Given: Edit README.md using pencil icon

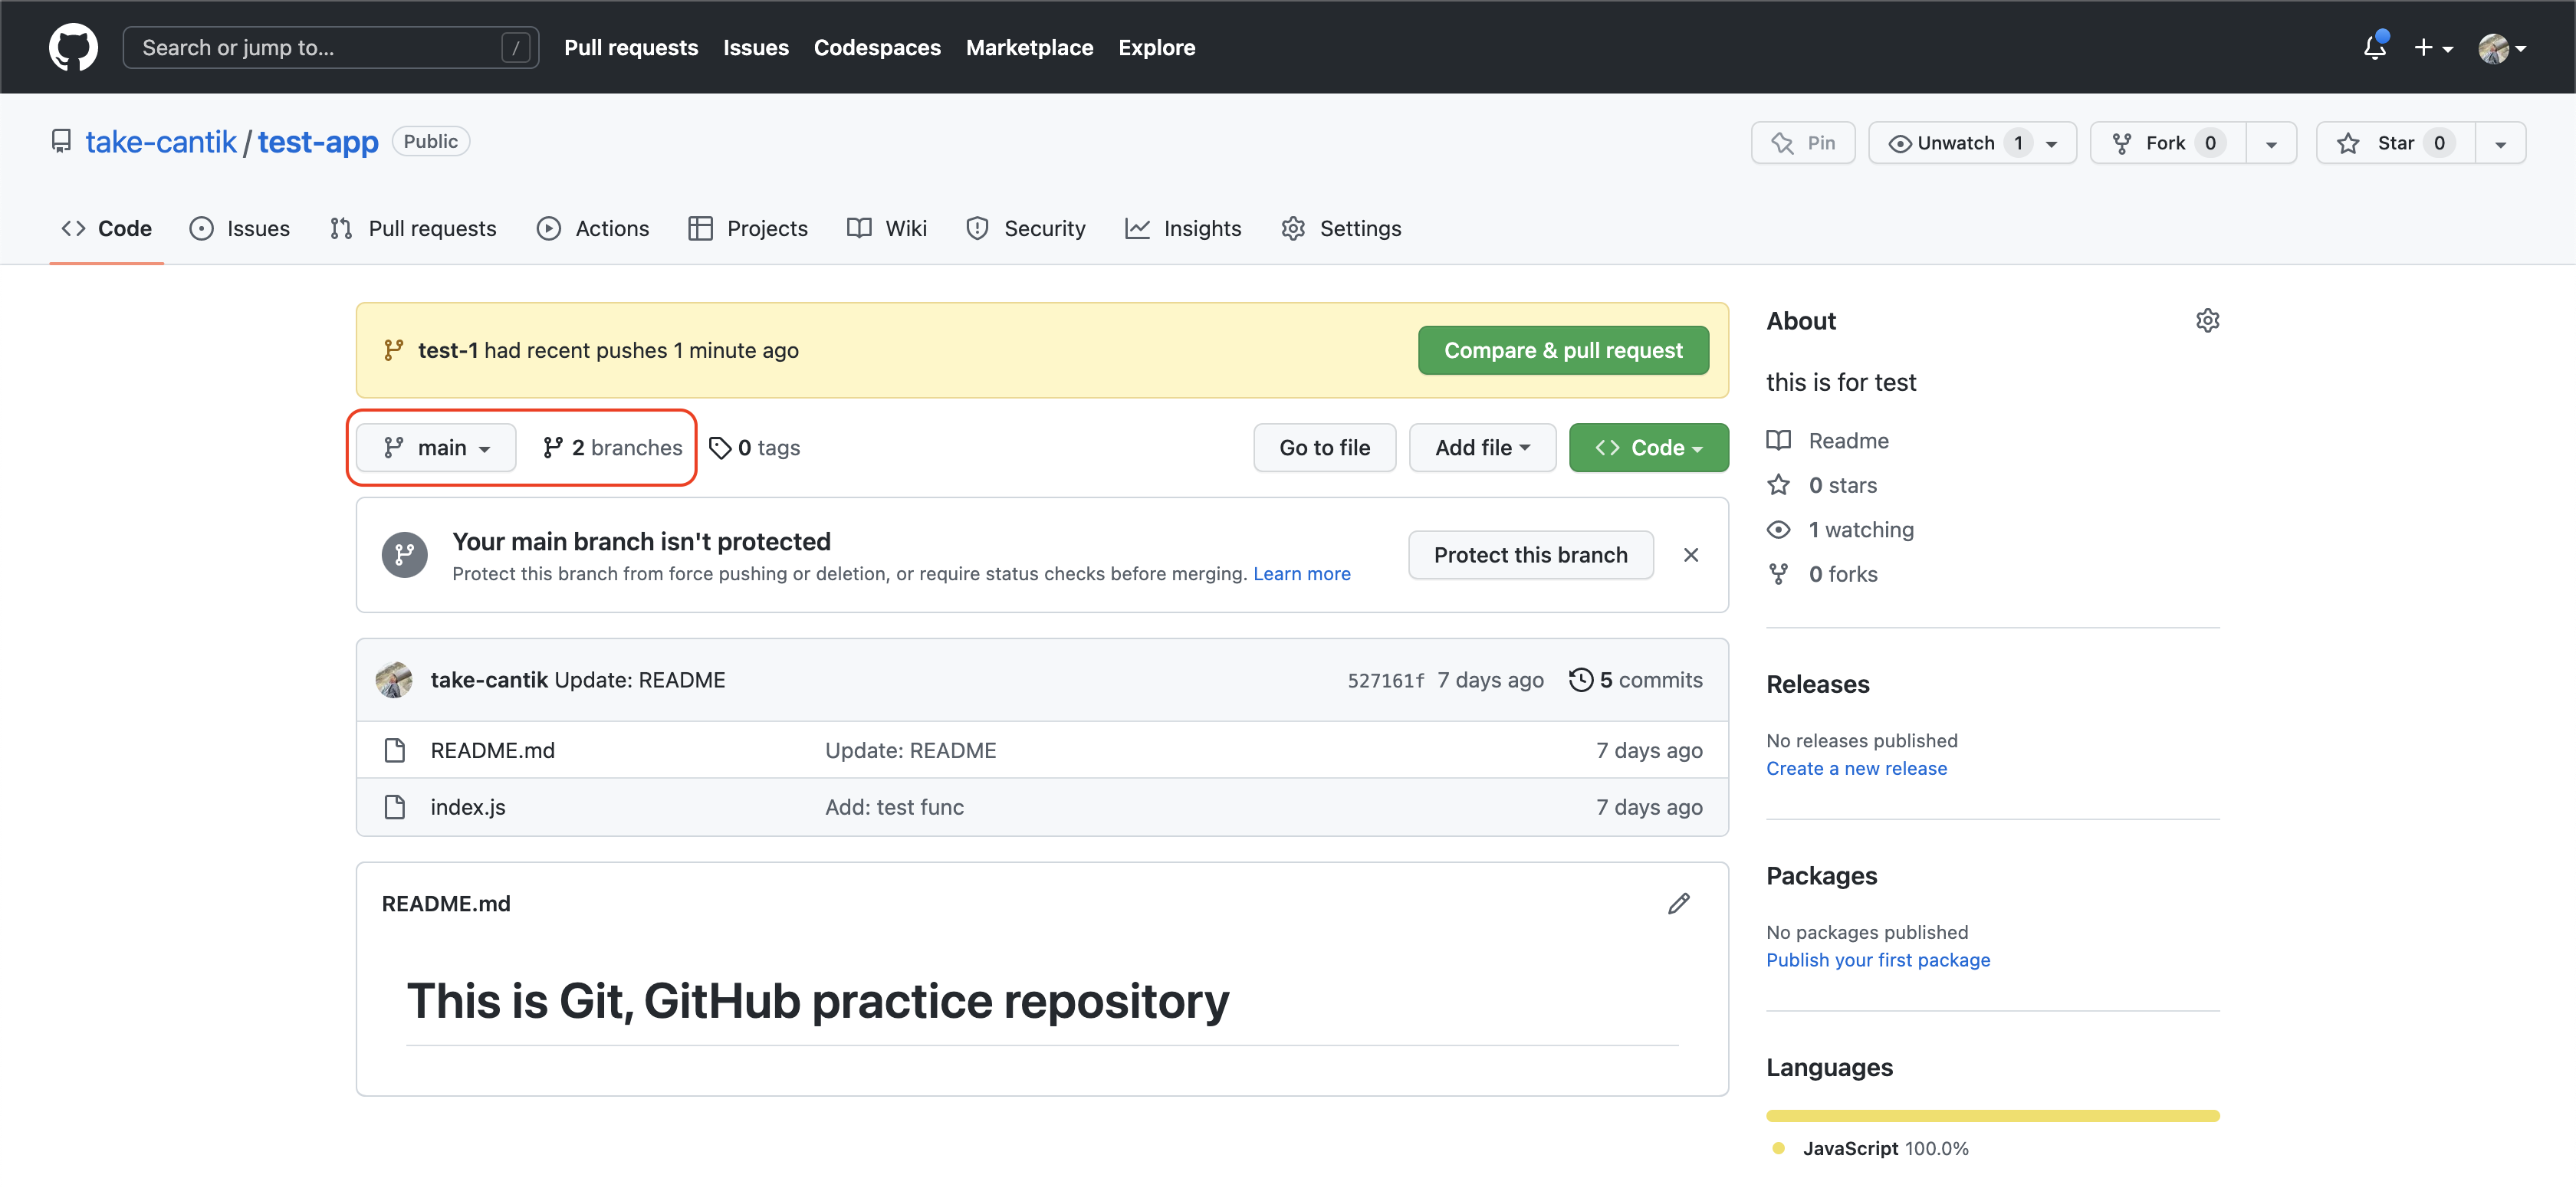Looking at the screenshot, I should 1678,903.
